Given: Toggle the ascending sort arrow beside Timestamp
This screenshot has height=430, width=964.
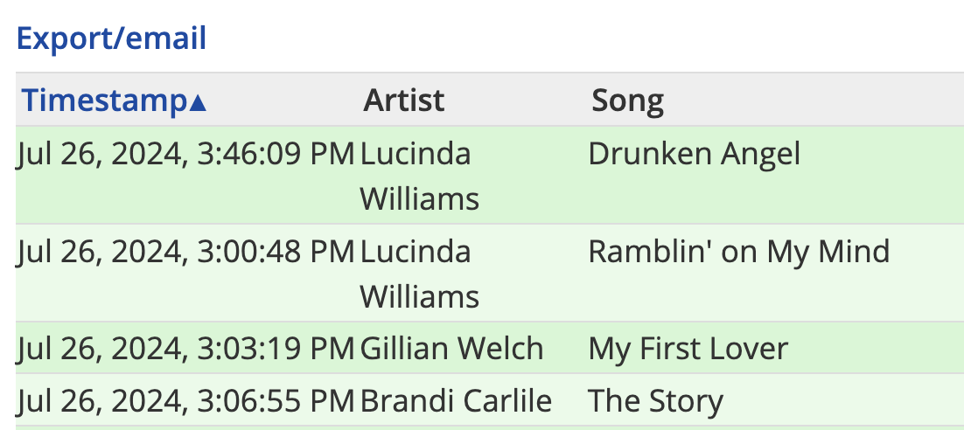Looking at the screenshot, I should 198,104.
